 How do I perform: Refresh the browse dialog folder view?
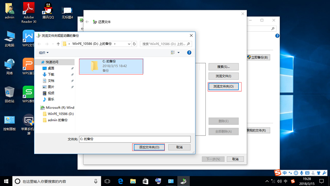coord(134,44)
